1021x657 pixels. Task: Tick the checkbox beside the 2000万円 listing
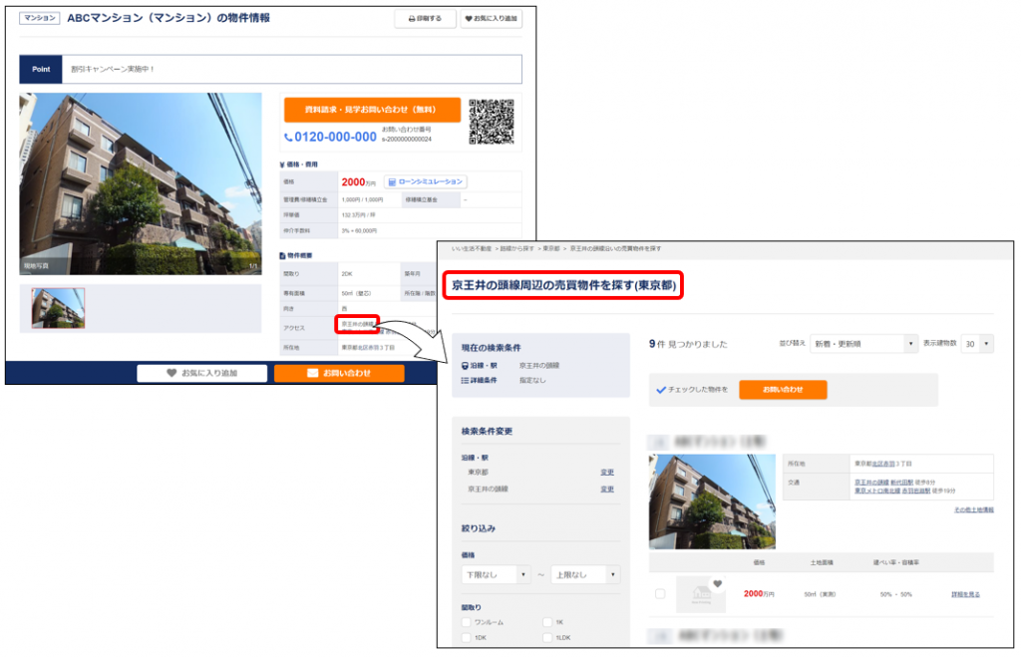coord(660,594)
